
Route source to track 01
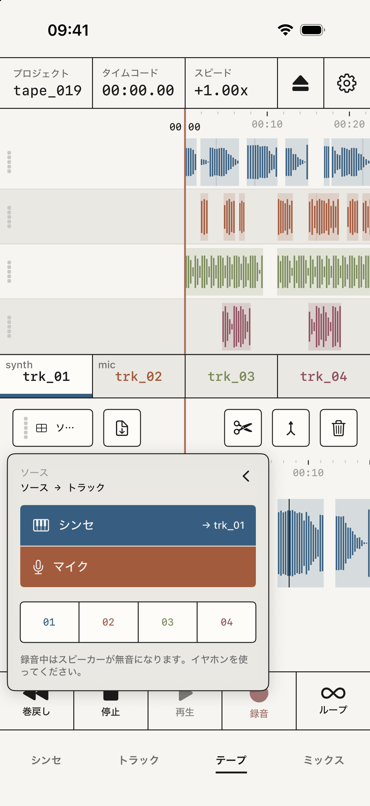tap(50, 622)
